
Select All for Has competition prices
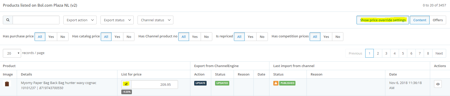(315, 37)
